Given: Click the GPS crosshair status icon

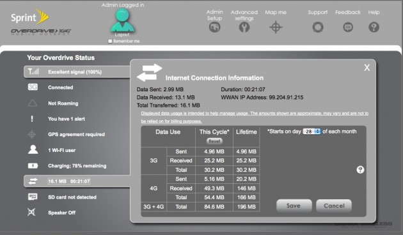Looking at the screenshot, I should [x=32, y=134].
